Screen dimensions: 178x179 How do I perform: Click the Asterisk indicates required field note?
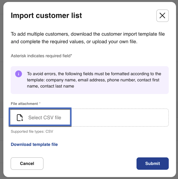pos(41,56)
